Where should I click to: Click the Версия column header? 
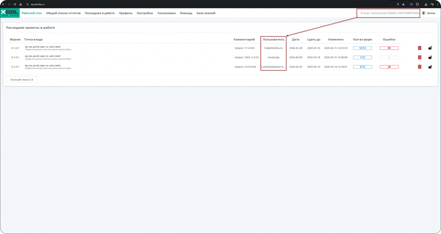pyautogui.click(x=15, y=40)
